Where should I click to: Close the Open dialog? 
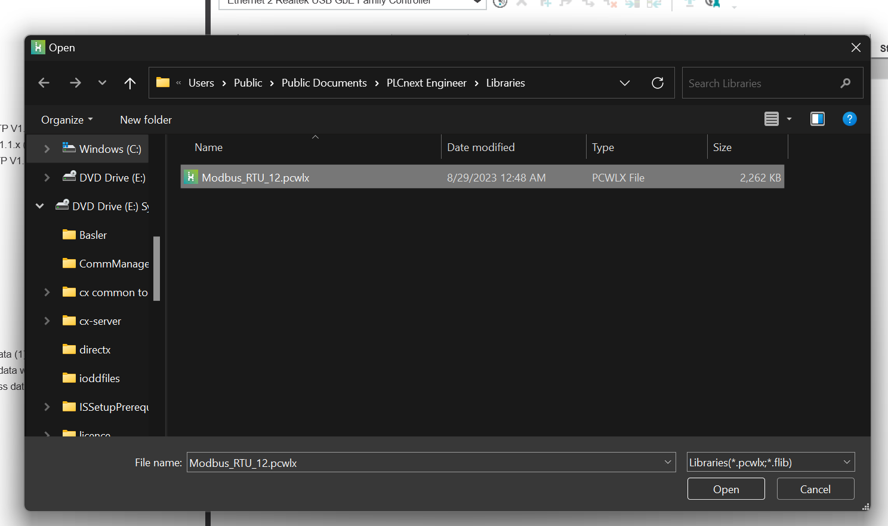pos(856,47)
